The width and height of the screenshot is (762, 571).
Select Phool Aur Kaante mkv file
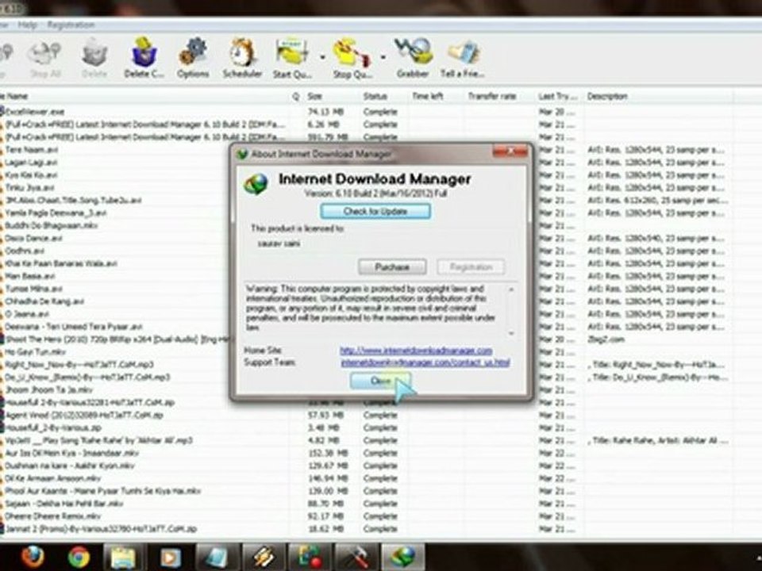click(x=102, y=491)
